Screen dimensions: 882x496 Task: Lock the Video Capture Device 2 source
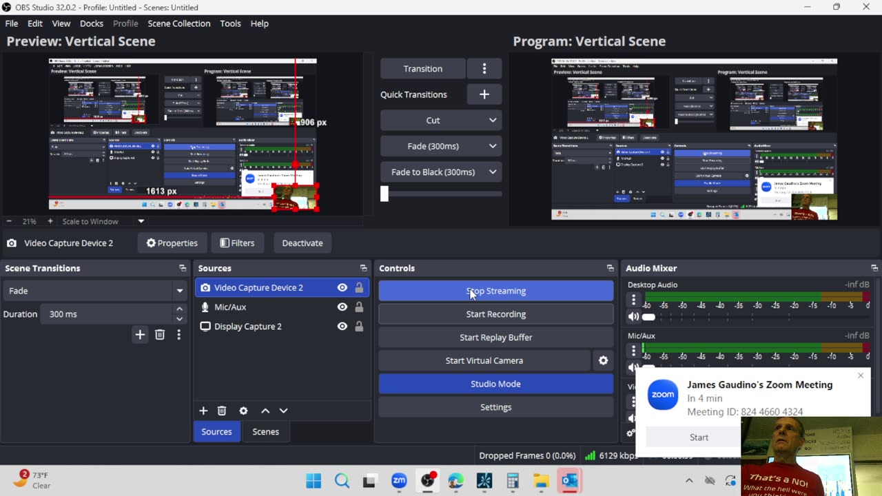coord(359,288)
